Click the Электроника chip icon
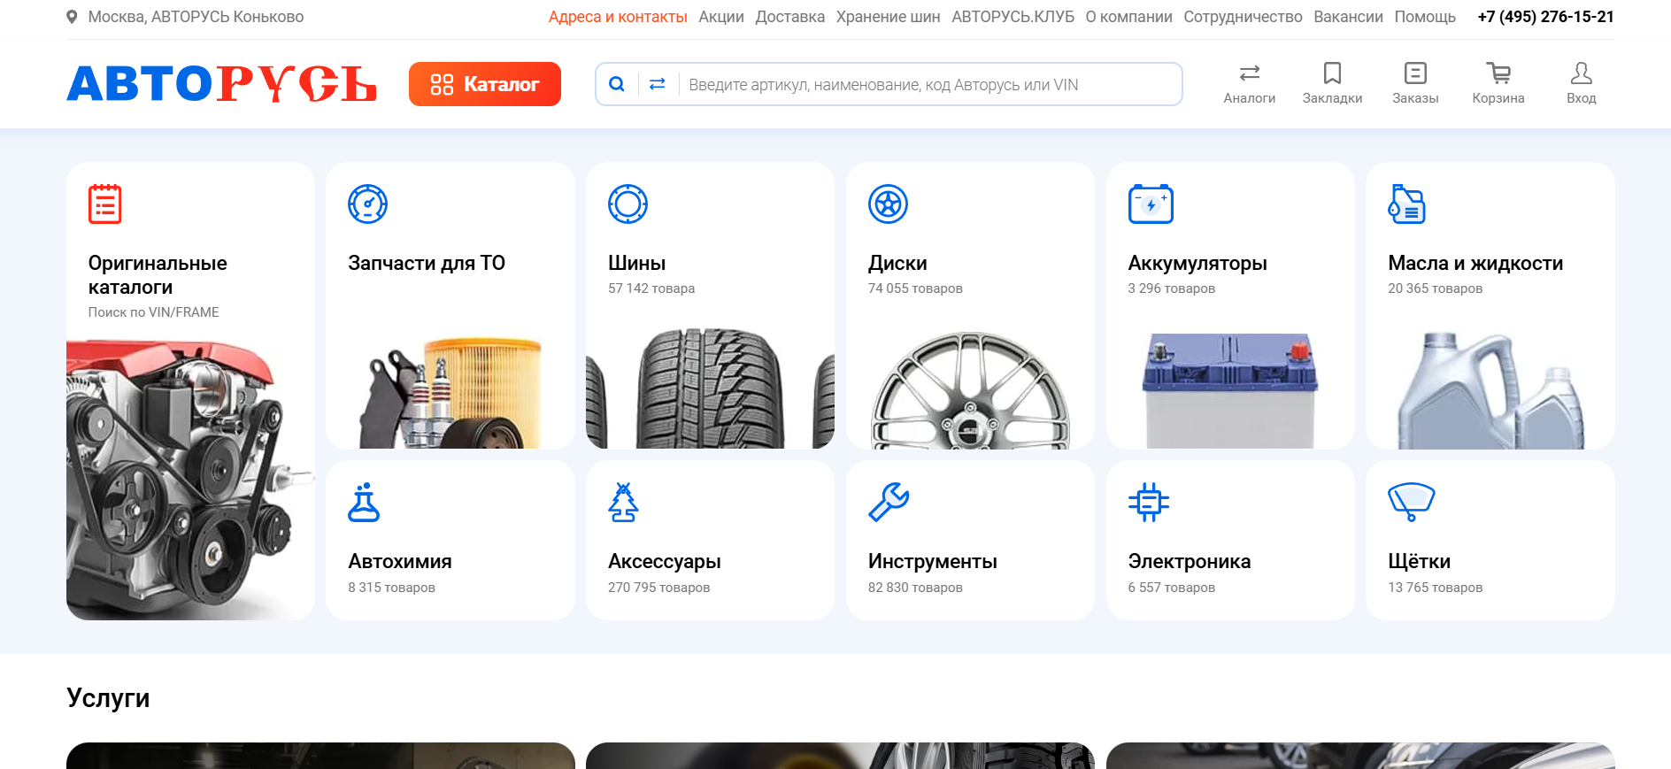The width and height of the screenshot is (1671, 769). 1149,502
